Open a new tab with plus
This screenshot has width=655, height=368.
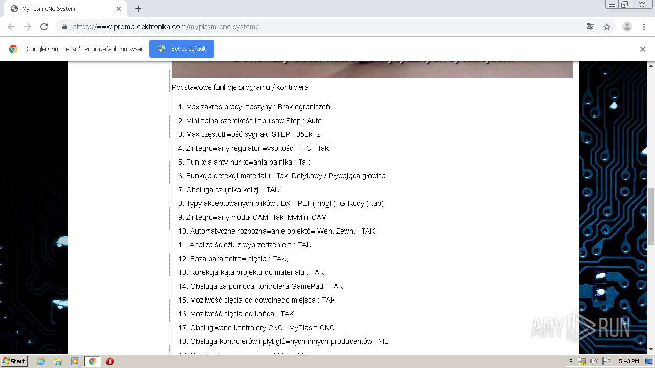pos(138,9)
